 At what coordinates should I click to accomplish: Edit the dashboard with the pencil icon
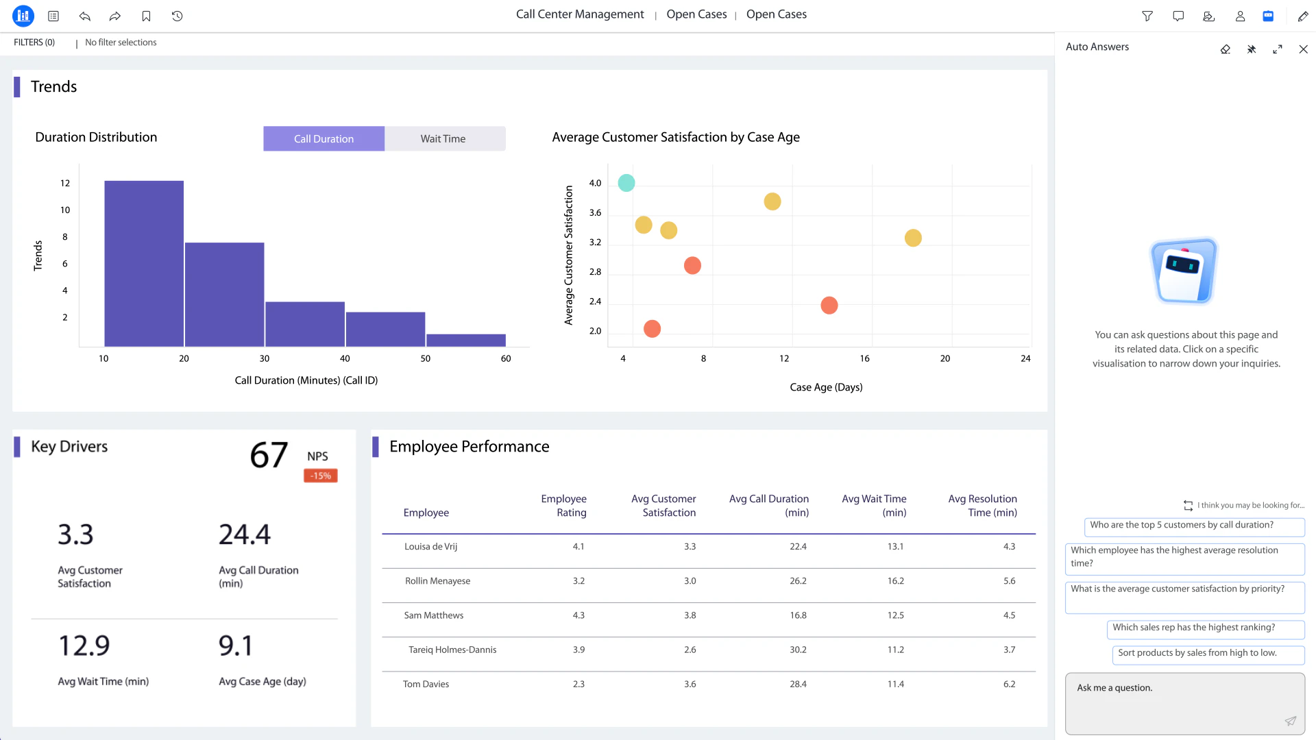click(x=1304, y=16)
